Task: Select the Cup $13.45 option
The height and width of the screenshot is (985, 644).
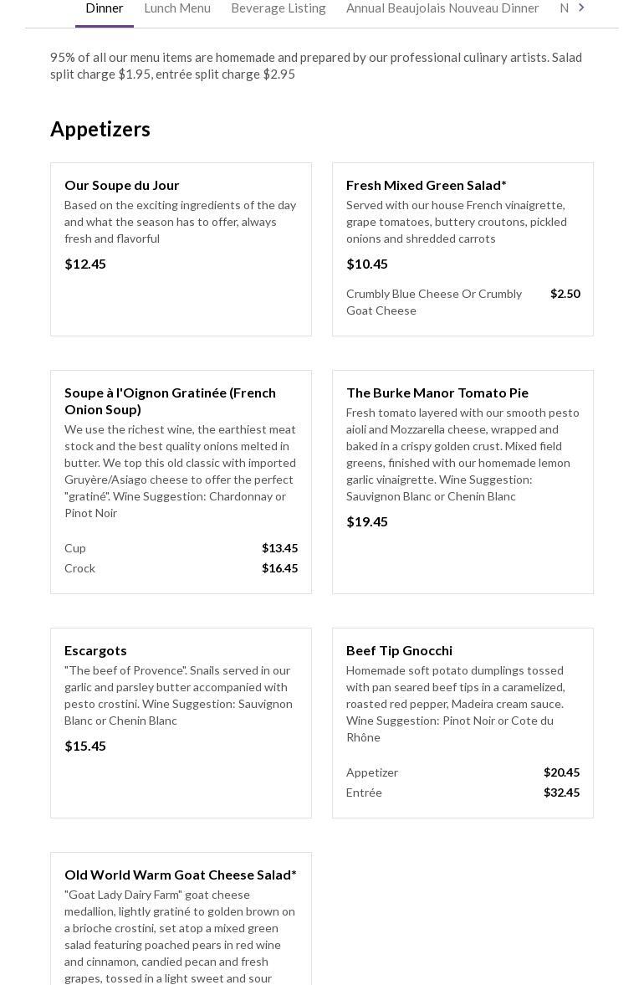Action: click(x=181, y=548)
